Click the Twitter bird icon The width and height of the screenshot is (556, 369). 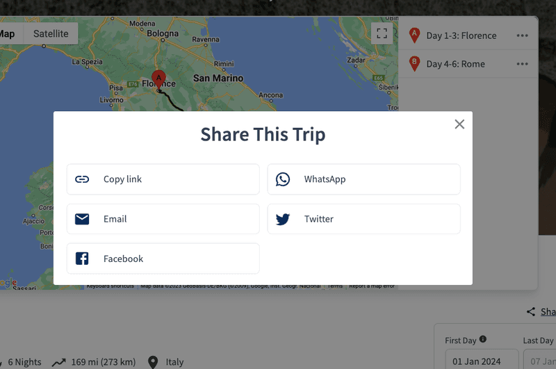(x=283, y=219)
